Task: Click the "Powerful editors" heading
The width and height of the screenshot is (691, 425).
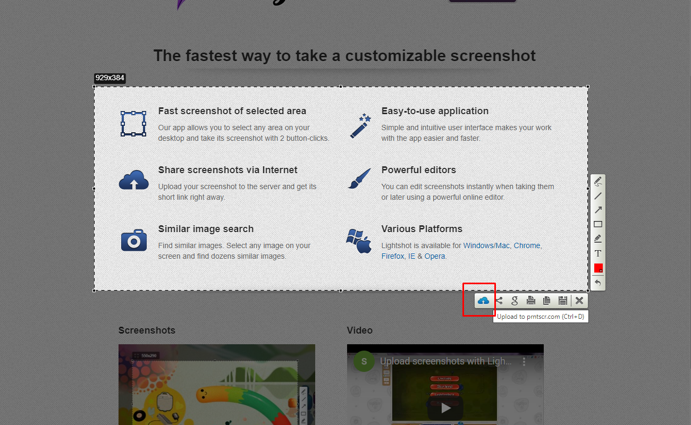Action: (x=419, y=170)
